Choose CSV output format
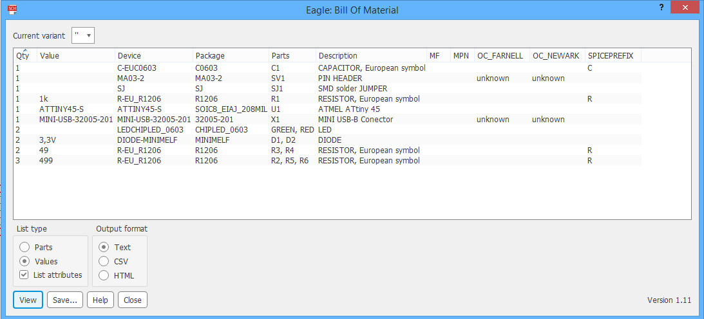The height and width of the screenshot is (319, 704). coord(104,261)
